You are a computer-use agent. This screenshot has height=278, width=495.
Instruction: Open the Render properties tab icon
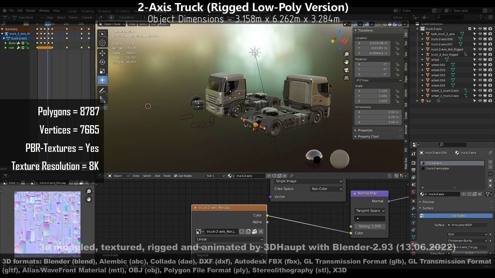click(x=414, y=163)
